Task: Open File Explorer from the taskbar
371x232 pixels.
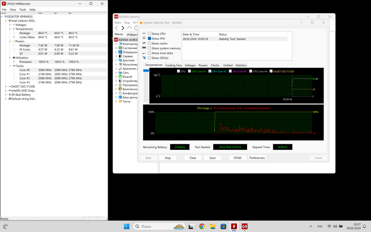Action: (x=213, y=226)
